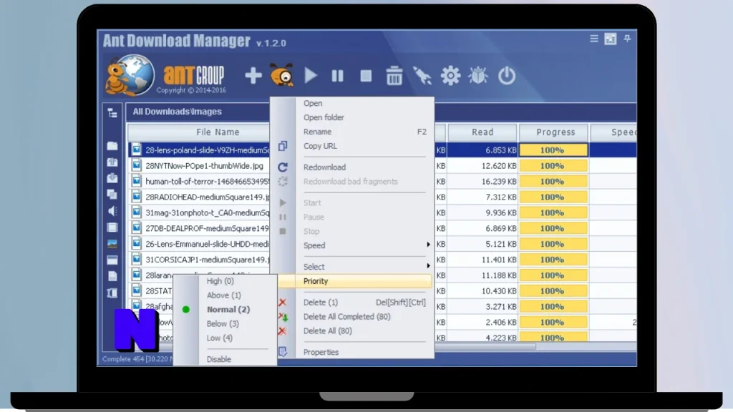Select the images picture category in sidebar
The image size is (733, 412).
coord(112,244)
